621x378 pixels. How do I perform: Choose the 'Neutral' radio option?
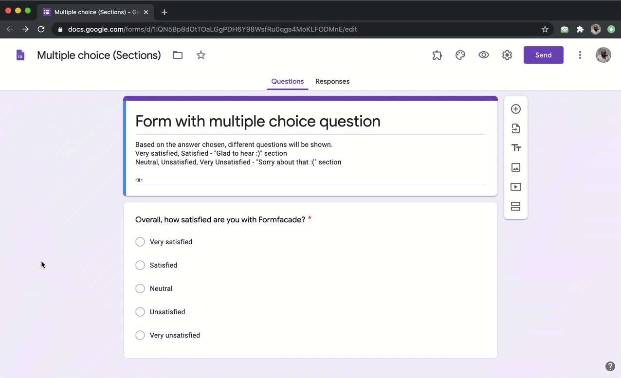[140, 288]
